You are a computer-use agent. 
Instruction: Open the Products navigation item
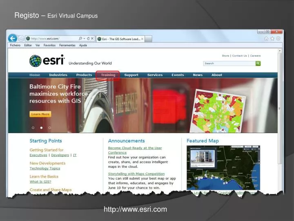[x=84, y=75]
